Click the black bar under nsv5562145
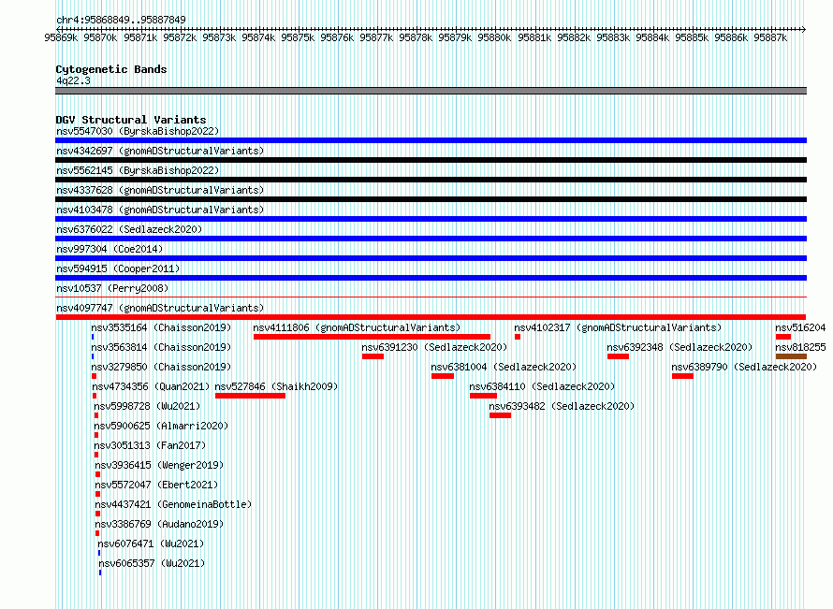The image size is (833, 609). 431,180
